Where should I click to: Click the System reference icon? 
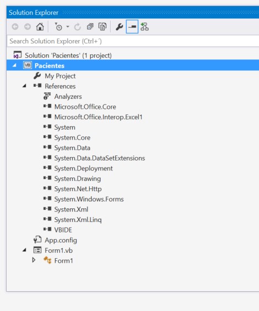tap(47, 127)
